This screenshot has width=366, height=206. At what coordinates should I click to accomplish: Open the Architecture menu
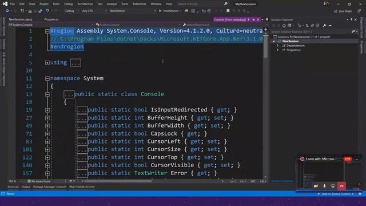(x=85, y=4)
